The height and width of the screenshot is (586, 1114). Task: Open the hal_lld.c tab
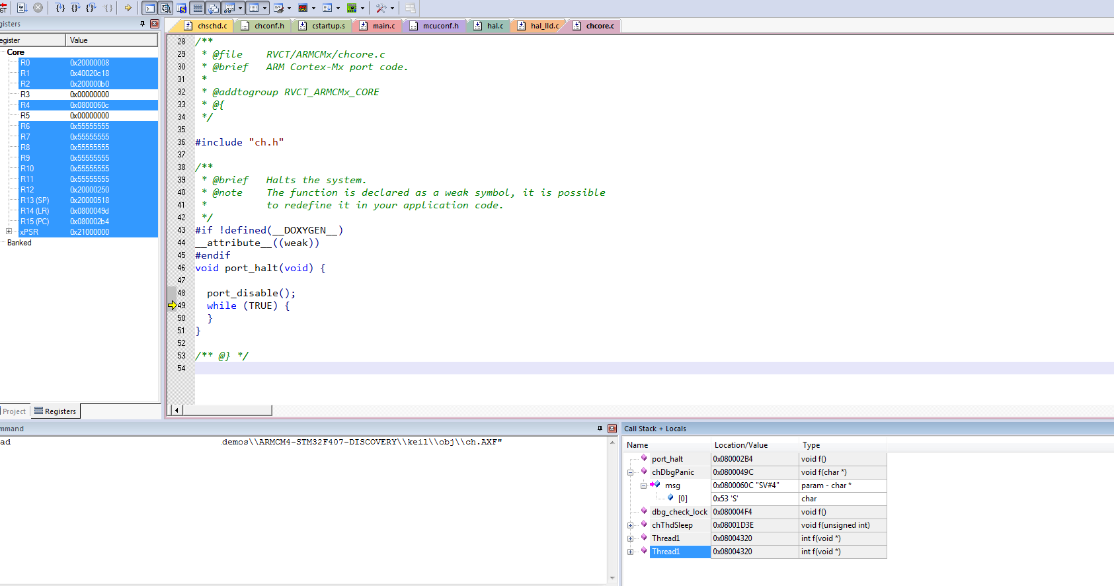pos(538,26)
